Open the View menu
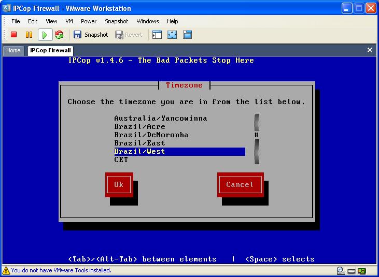The height and width of the screenshot is (277, 379). (51, 21)
